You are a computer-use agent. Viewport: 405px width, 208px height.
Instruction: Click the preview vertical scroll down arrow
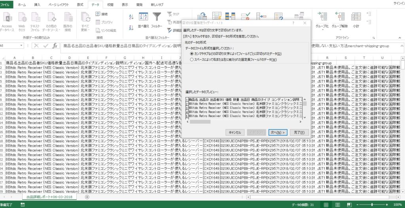[305, 117]
